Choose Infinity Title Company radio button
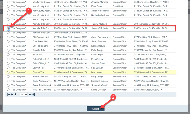This screenshot has height=114, width=190. (x=8, y=2)
